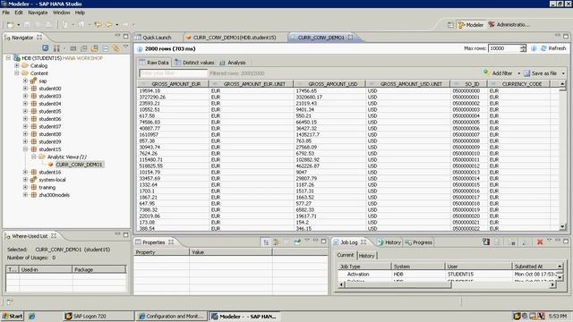Open the Save as file dropdown arrow
573x322 pixels.
(563, 73)
